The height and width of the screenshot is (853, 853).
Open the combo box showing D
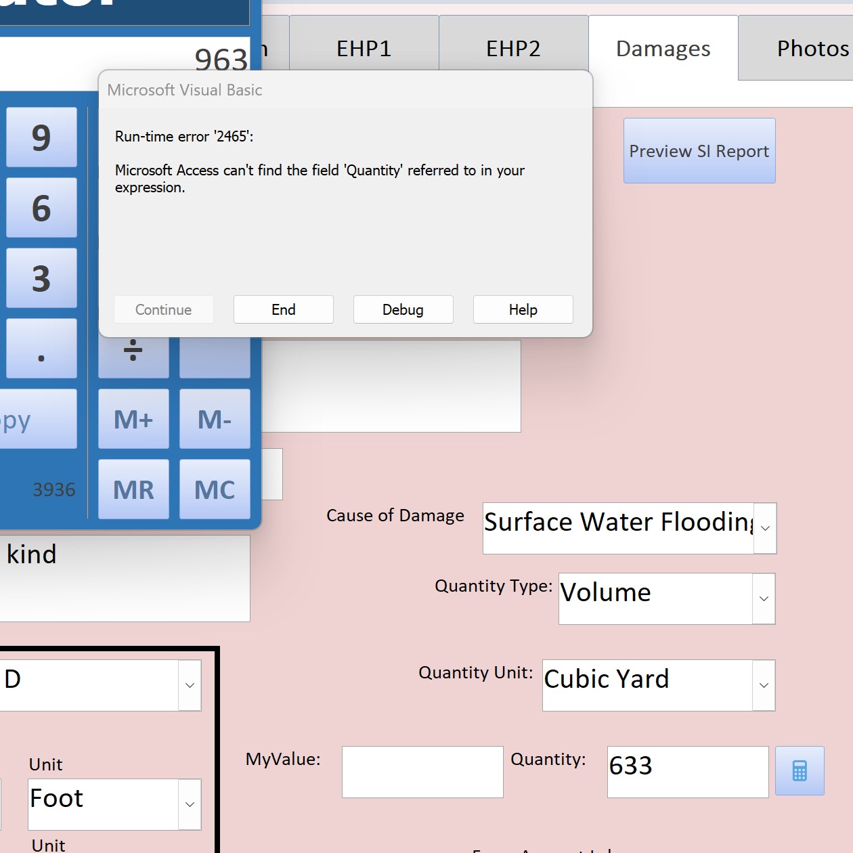(x=190, y=685)
